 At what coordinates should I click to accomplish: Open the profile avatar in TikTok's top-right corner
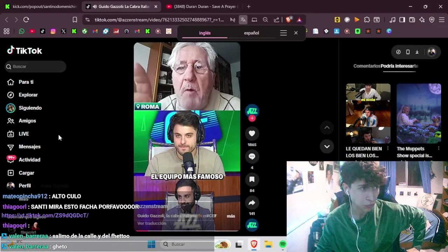(432, 52)
